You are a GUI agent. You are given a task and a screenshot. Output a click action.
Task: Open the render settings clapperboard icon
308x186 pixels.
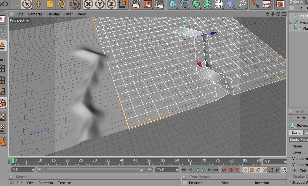[x=160, y=4]
